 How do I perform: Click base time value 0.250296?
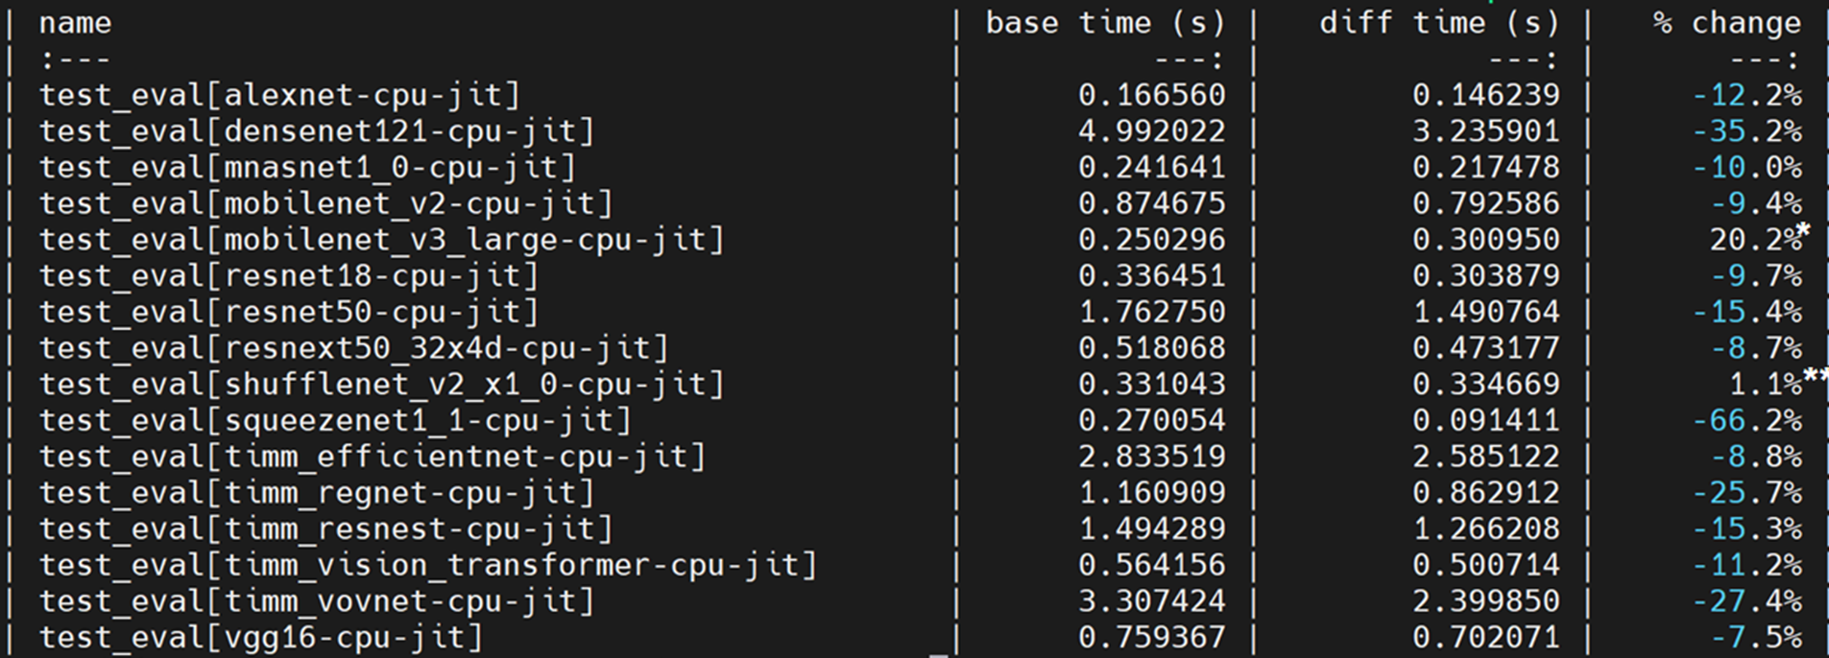point(1151,240)
